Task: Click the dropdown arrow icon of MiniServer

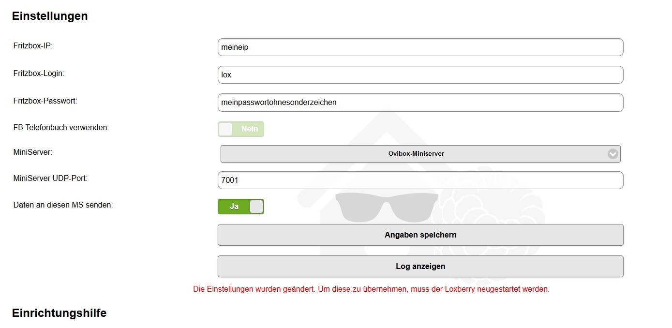Action: click(612, 154)
